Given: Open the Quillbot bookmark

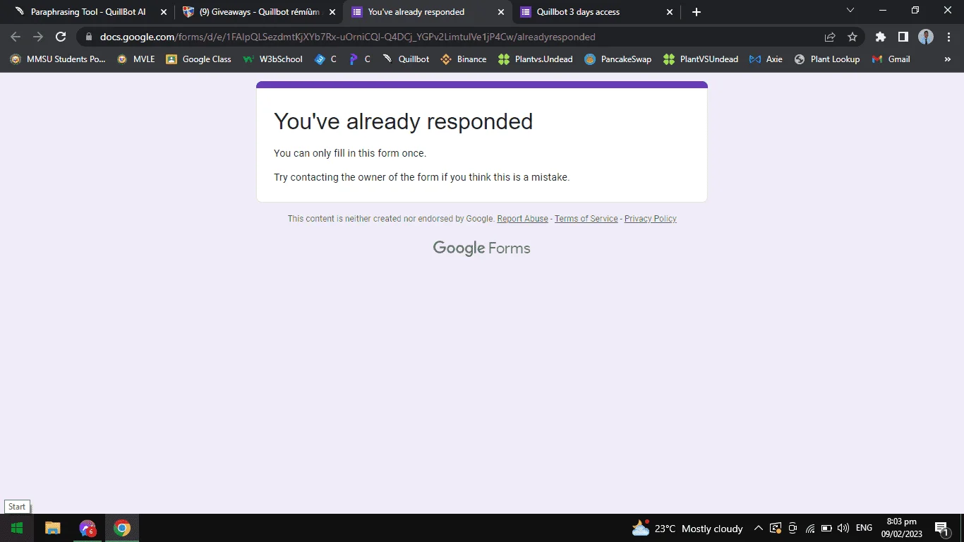Looking at the screenshot, I should [406, 59].
